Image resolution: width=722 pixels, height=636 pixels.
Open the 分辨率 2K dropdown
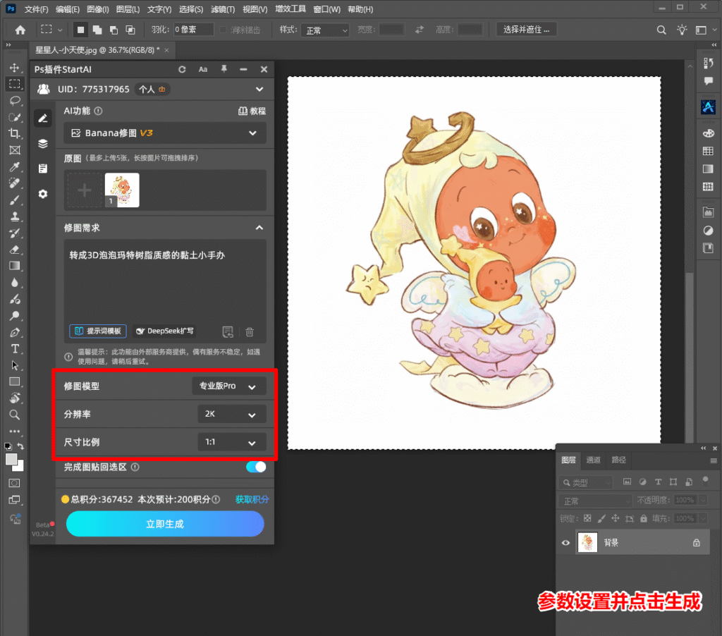[x=231, y=414]
